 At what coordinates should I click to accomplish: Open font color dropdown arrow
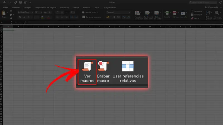click(x=52, y=17)
